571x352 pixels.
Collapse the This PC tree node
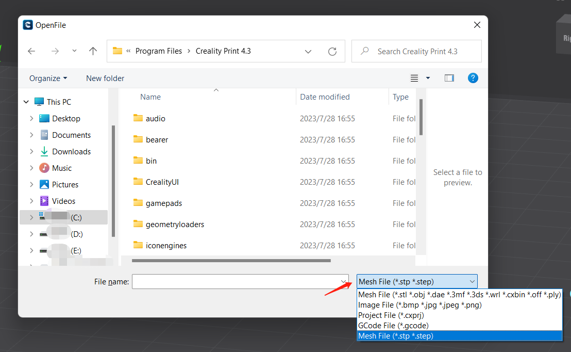tap(26, 102)
